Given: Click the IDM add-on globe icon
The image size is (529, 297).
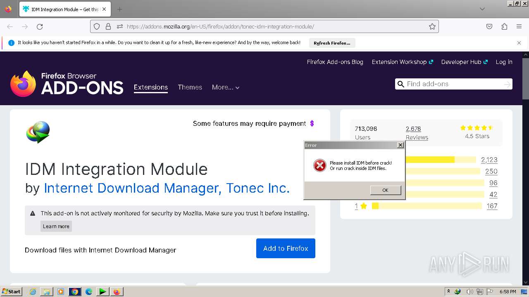Looking at the screenshot, I should pos(38,132).
